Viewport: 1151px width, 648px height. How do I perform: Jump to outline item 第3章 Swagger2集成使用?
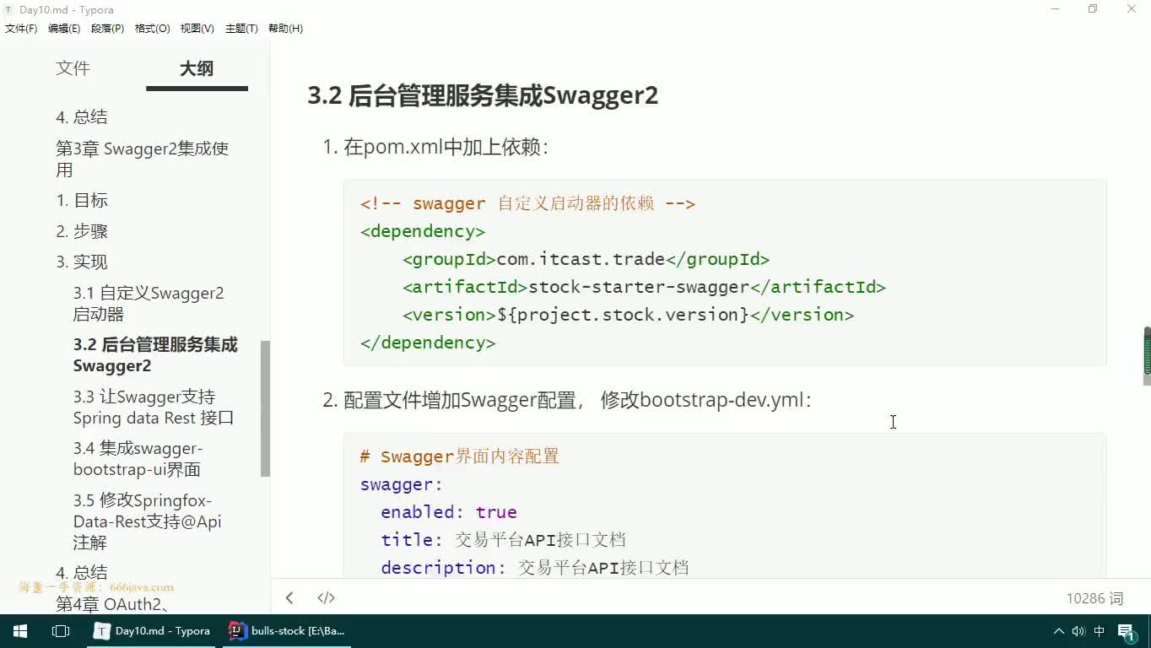tap(143, 159)
